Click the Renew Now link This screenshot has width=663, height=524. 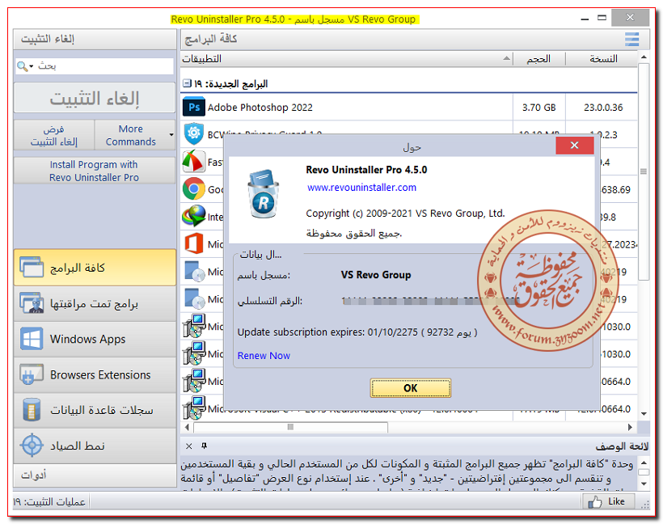click(264, 356)
